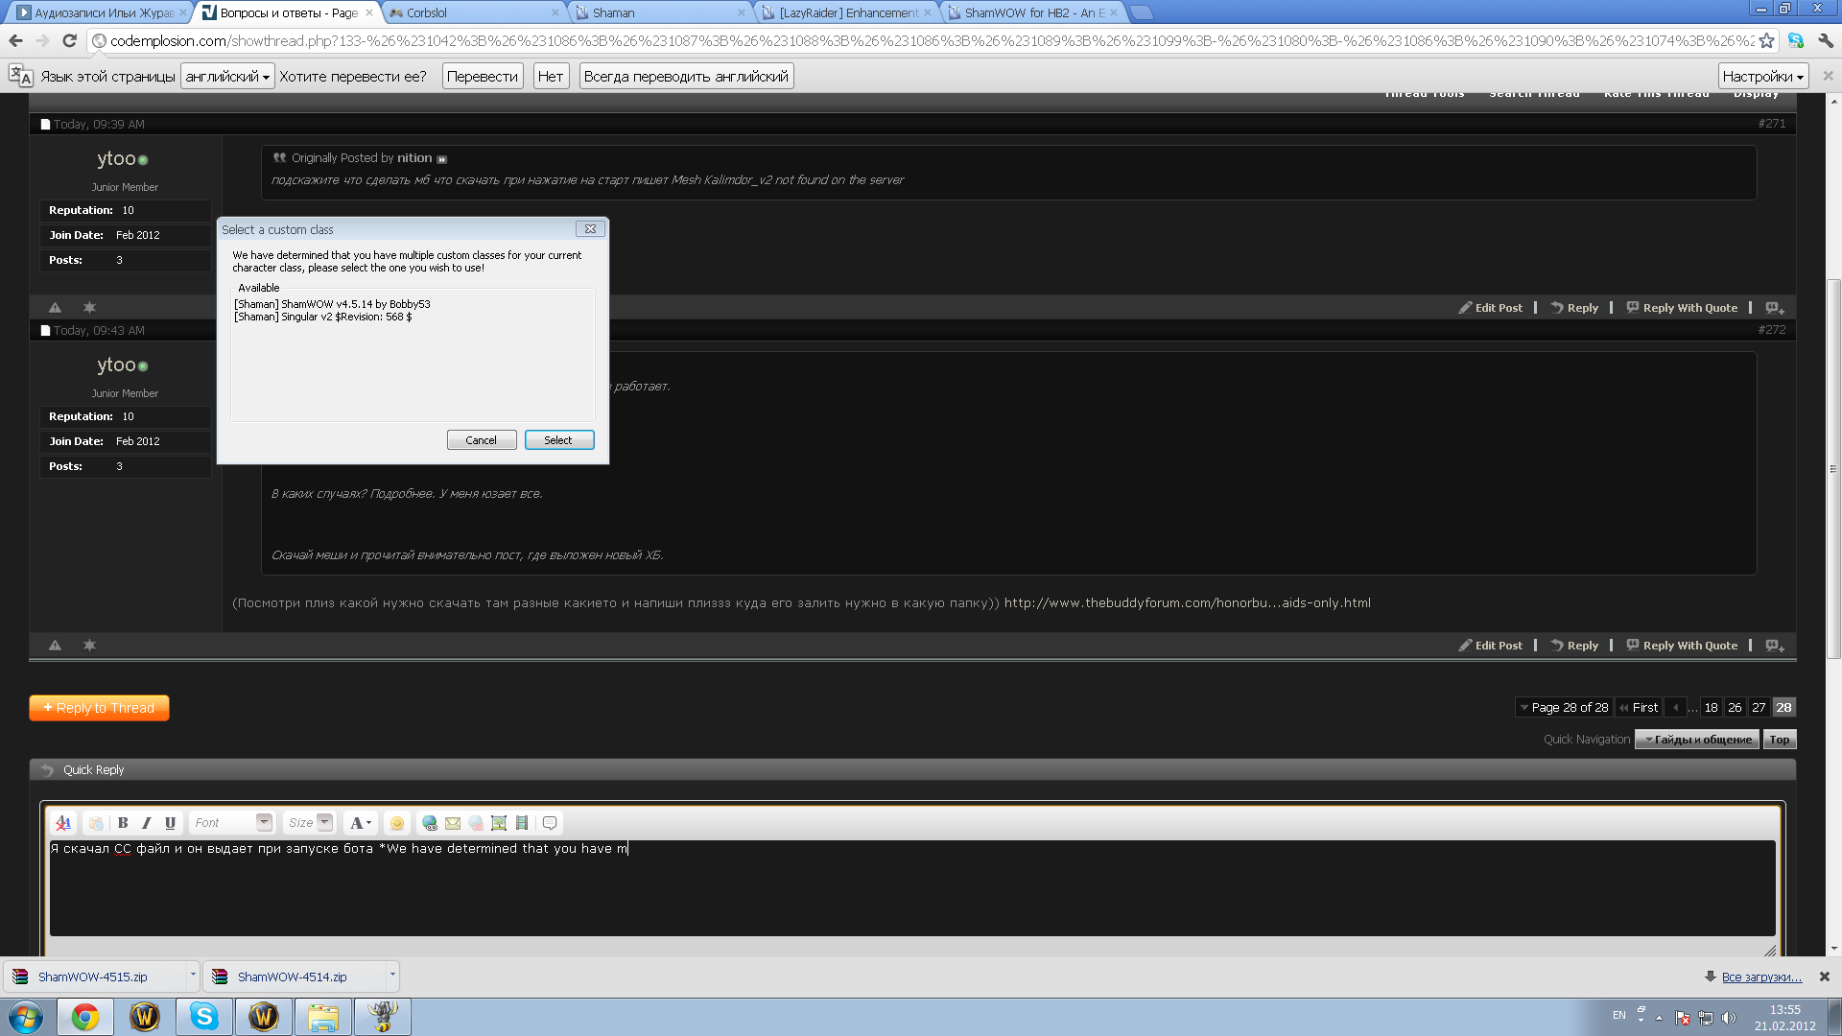Open the translate language dropdown английский
This screenshot has height=1036, width=1842.
(227, 77)
